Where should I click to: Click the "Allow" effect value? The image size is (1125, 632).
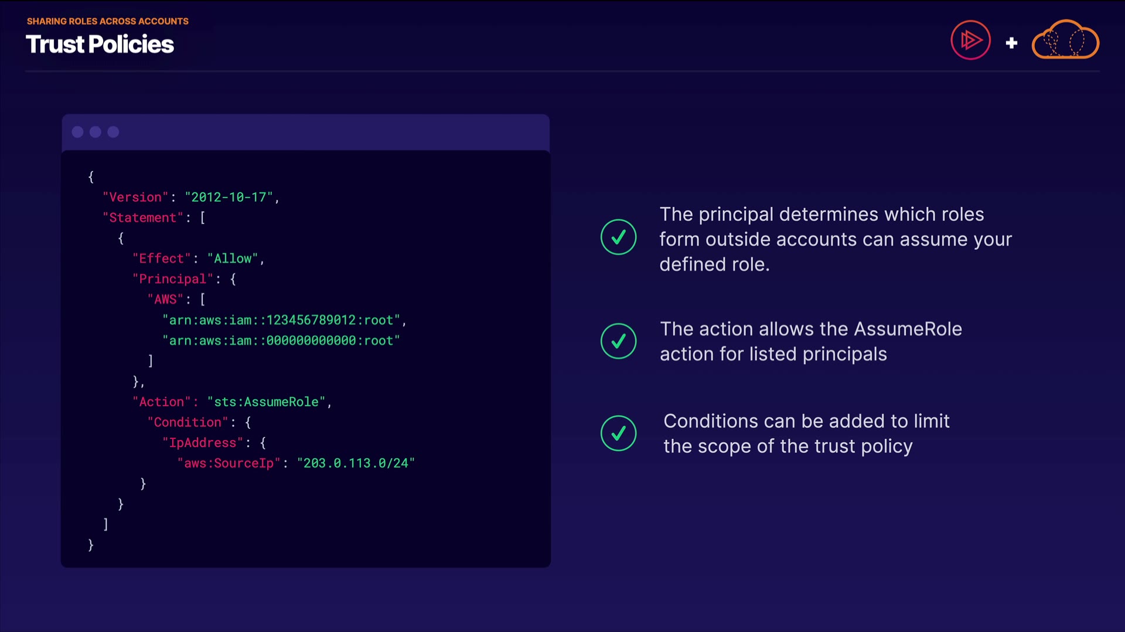click(233, 259)
